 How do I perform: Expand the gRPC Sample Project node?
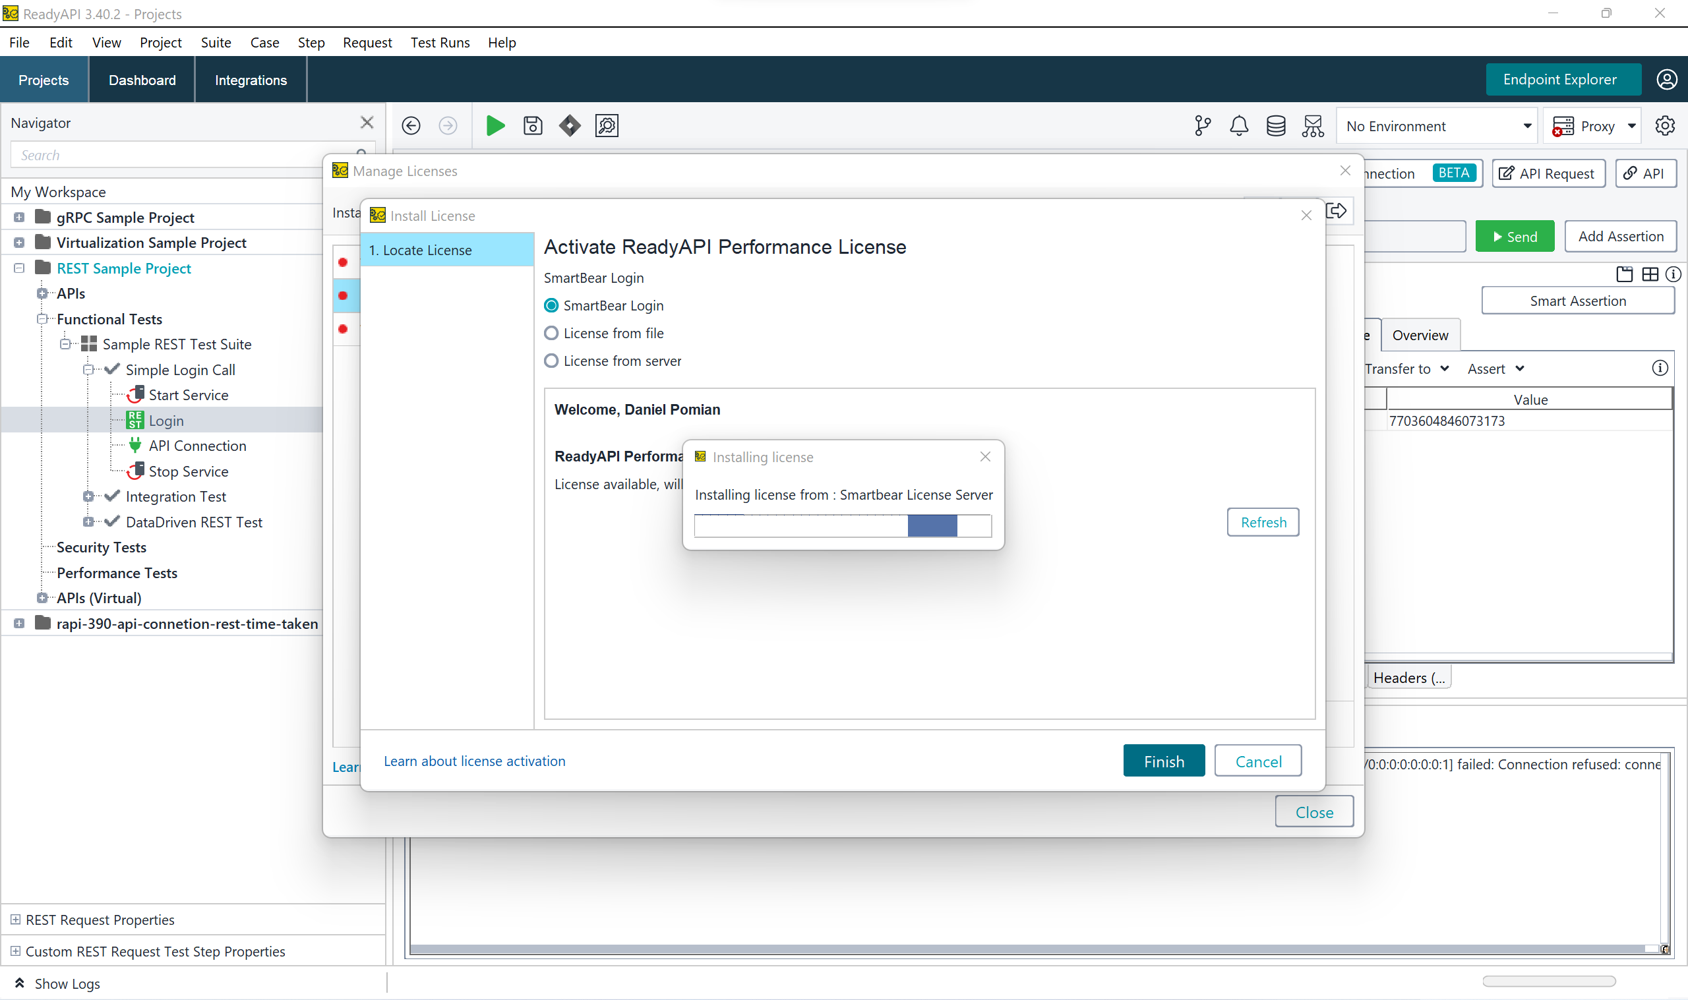[19, 218]
